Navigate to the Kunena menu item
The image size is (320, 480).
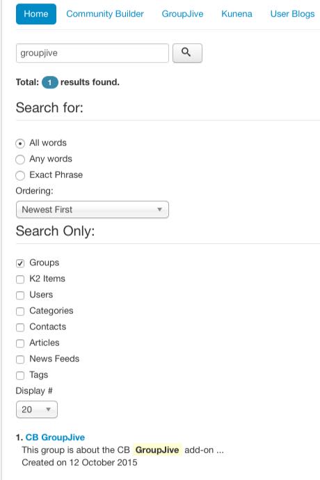click(x=237, y=14)
